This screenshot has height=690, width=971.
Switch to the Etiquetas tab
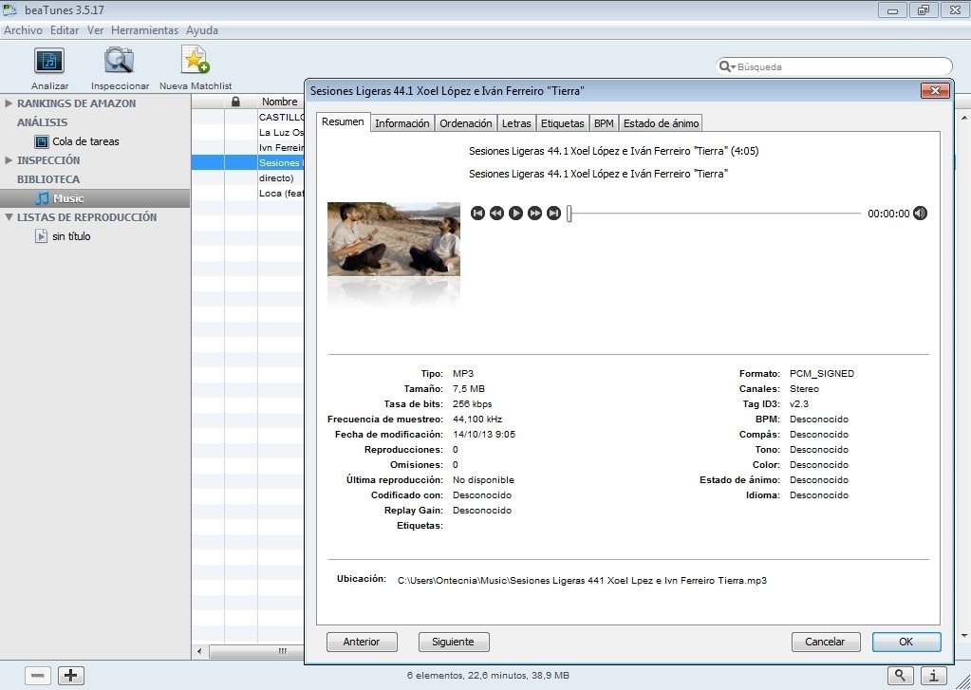click(562, 123)
